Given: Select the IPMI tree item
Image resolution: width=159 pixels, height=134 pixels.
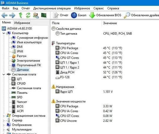Looking at the screenshot, I should tap(17, 51).
